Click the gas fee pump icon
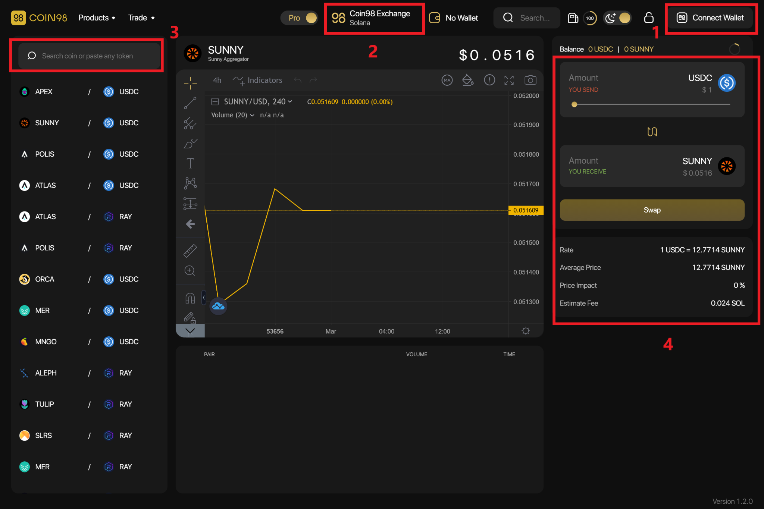Screen dimensions: 764x509 click(x=573, y=18)
